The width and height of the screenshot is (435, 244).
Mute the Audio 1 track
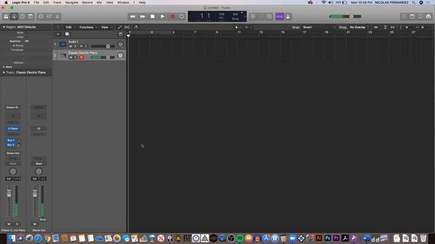[71, 46]
